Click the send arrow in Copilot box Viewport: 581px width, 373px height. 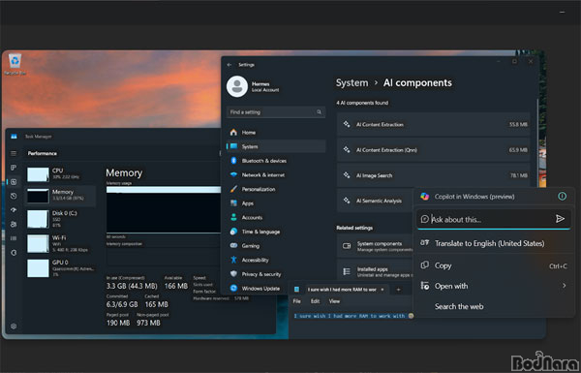click(560, 219)
